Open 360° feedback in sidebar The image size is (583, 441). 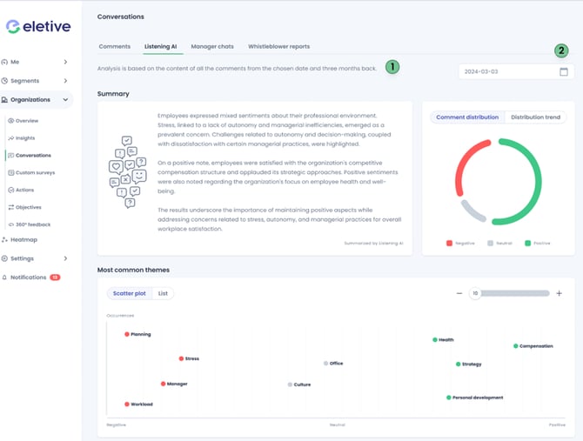(32, 224)
